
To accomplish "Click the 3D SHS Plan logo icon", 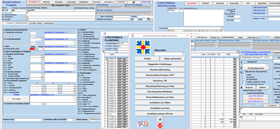I will coord(143,124).
